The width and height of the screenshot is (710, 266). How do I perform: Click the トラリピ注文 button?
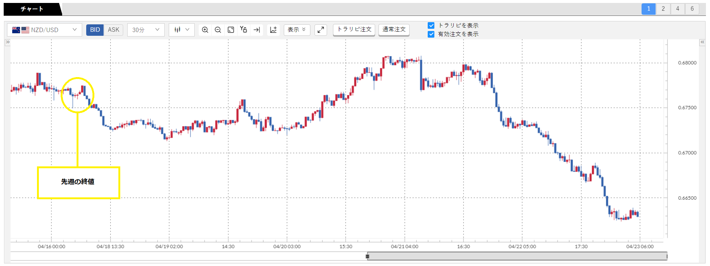(x=354, y=30)
